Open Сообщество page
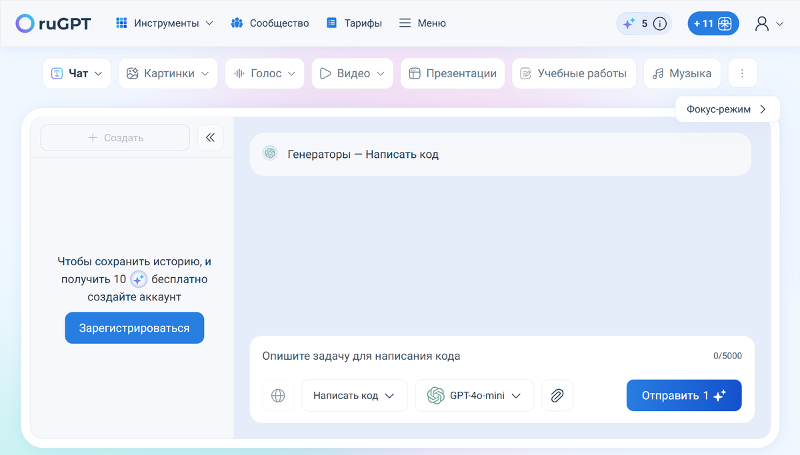This screenshot has height=455, width=800. [x=270, y=23]
